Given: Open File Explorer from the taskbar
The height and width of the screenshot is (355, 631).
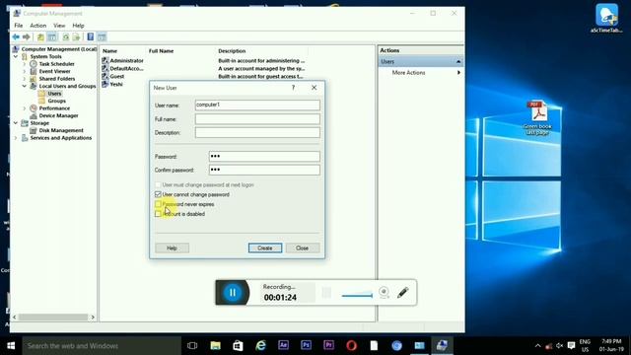Looking at the screenshot, I should [x=215, y=345].
